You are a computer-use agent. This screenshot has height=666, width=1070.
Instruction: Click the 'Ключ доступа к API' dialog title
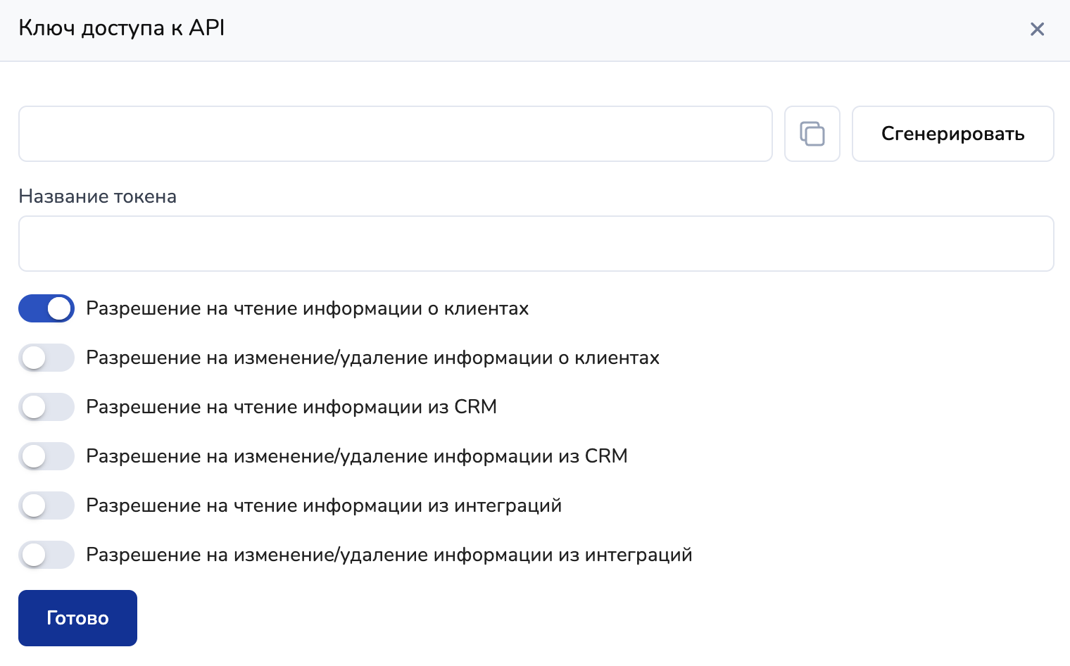pos(121,28)
